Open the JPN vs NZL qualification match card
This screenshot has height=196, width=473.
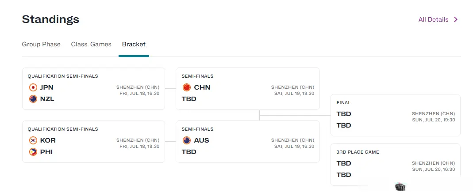coord(93,89)
